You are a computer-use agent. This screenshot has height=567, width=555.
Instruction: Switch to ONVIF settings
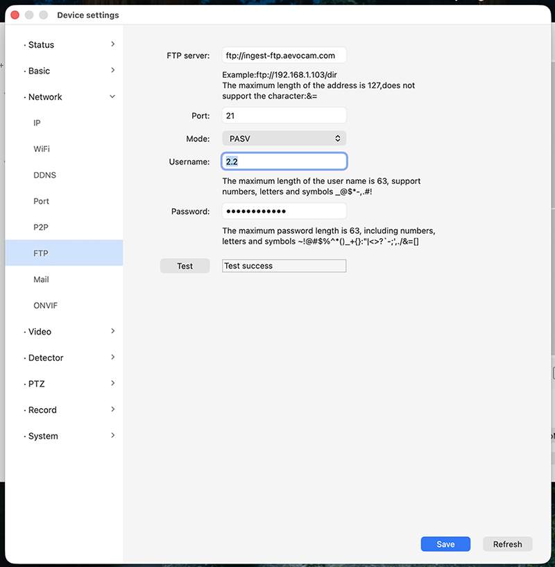45,305
